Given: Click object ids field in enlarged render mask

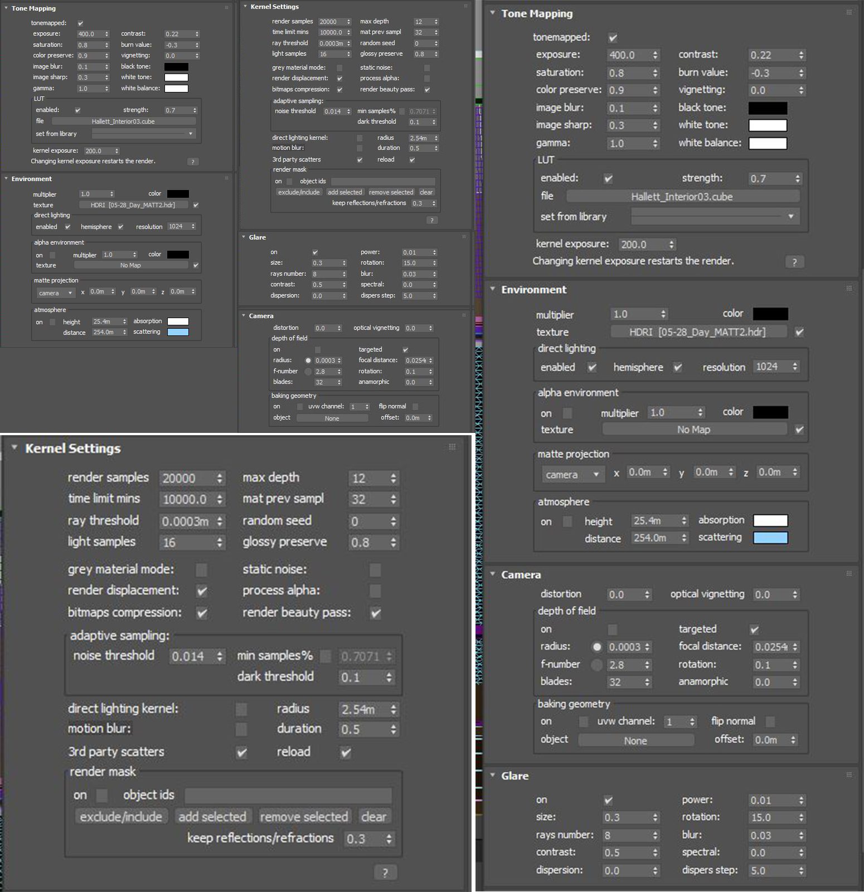Looking at the screenshot, I should click(x=288, y=795).
